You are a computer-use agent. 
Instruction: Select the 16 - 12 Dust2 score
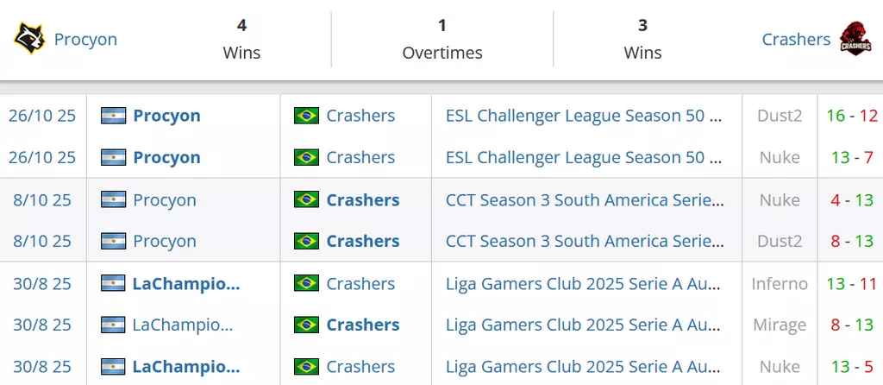point(850,116)
